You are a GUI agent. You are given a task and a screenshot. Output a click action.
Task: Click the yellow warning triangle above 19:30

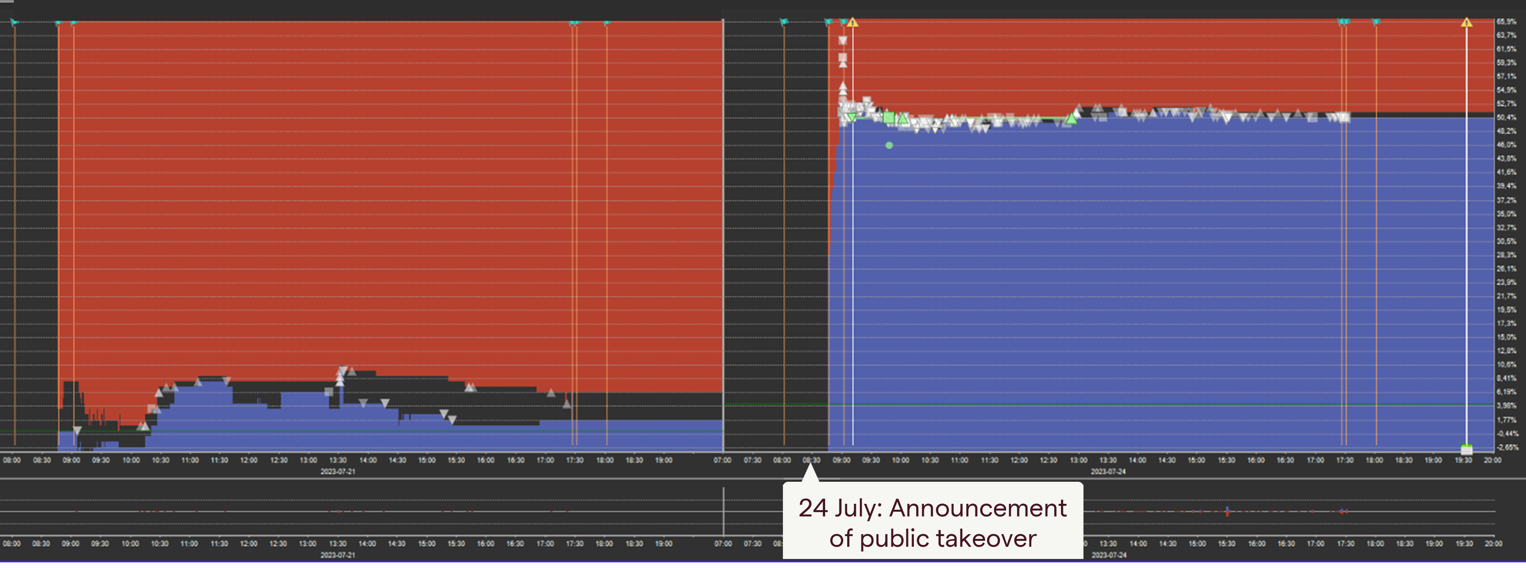point(1466,22)
